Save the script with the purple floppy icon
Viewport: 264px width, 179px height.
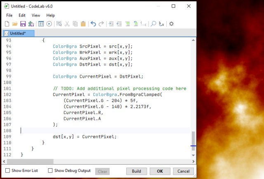coord(23,24)
